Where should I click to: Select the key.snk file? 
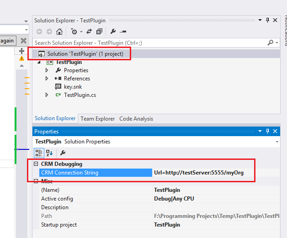pyautogui.click(x=73, y=87)
